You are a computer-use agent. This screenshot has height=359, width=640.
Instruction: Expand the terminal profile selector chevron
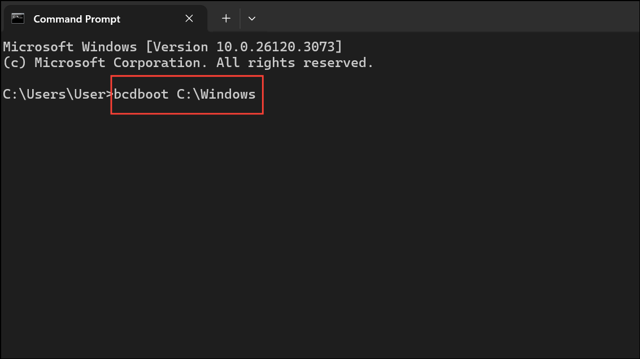point(252,18)
